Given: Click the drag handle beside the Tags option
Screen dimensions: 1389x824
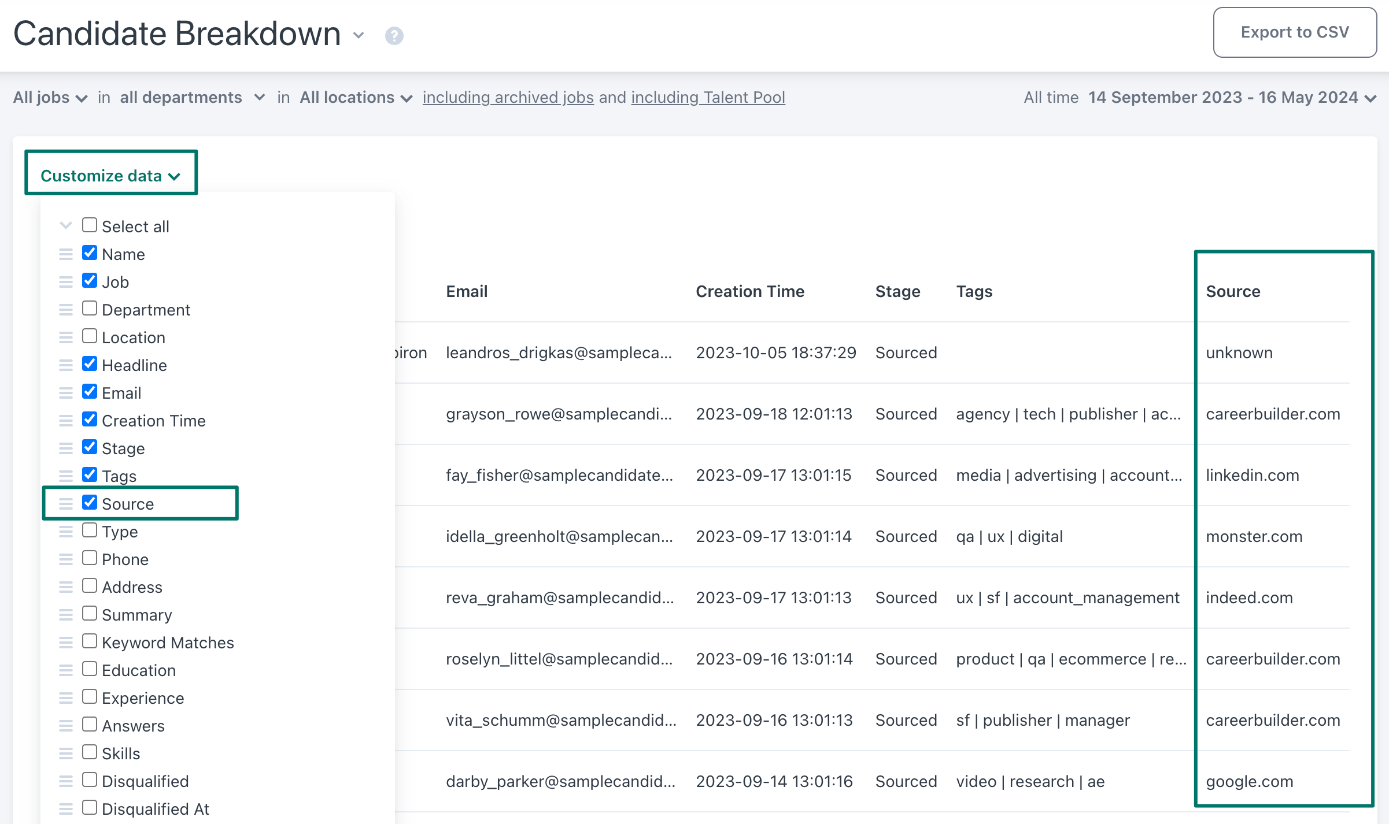Looking at the screenshot, I should [x=66, y=476].
